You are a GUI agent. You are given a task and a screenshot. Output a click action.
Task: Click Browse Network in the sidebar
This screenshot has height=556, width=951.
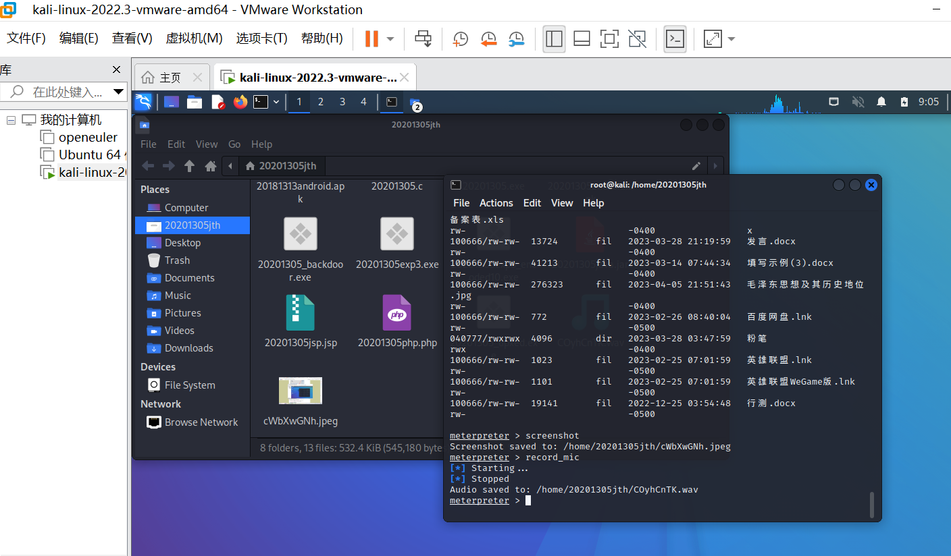[x=201, y=422]
